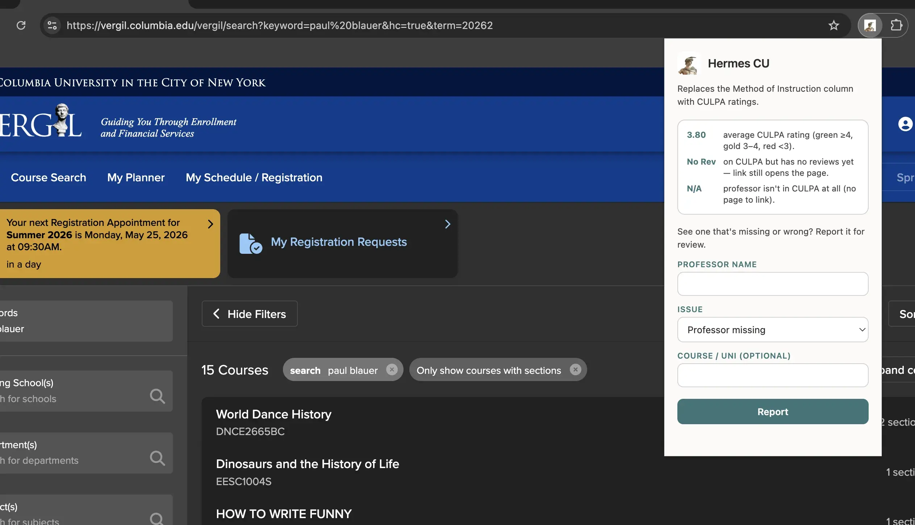The width and height of the screenshot is (915, 525).
Task: Open the Issue dropdown 'Professor missing'
Action: (773, 330)
